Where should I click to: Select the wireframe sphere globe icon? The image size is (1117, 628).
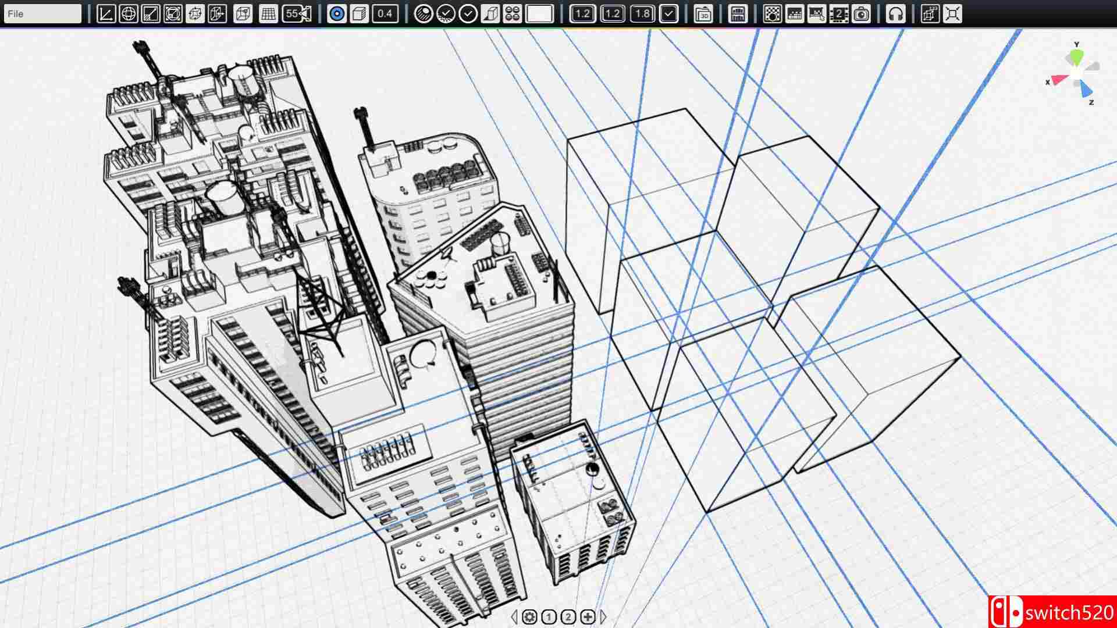pos(128,13)
